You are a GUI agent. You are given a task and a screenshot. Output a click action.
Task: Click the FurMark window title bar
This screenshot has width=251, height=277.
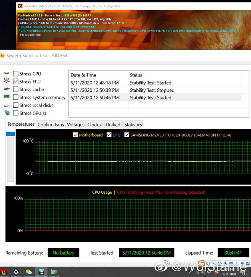point(134,6)
